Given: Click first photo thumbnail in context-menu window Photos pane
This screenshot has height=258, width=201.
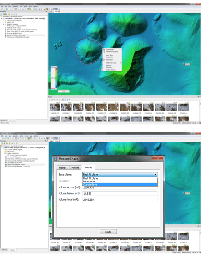Looking at the screenshot, I should (55, 107).
